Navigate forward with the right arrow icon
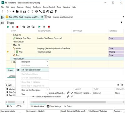125x113 pixels. pyautogui.click(x=7, y=12)
